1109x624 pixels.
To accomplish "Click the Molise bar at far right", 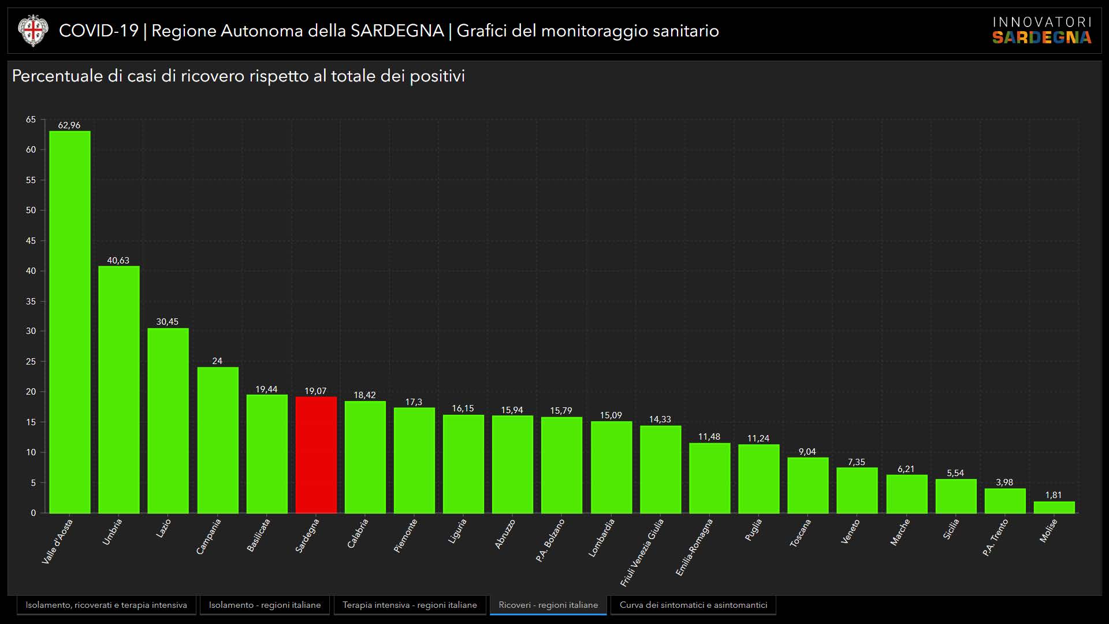I will [x=1054, y=507].
